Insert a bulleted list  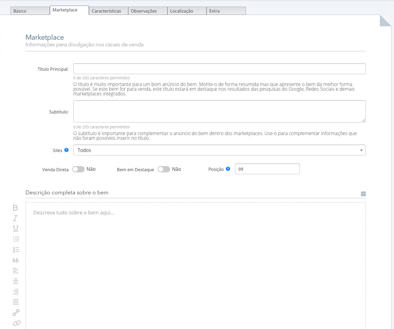click(15, 239)
